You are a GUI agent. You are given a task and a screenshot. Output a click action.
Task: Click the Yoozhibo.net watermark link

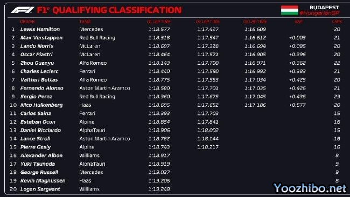pos(310,188)
